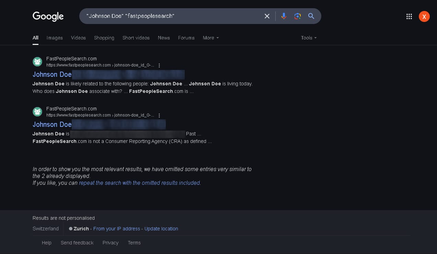This screenshot has height=254, width=437.
Task: Expand the More search categories dropdown
Action: click(211, 38)
